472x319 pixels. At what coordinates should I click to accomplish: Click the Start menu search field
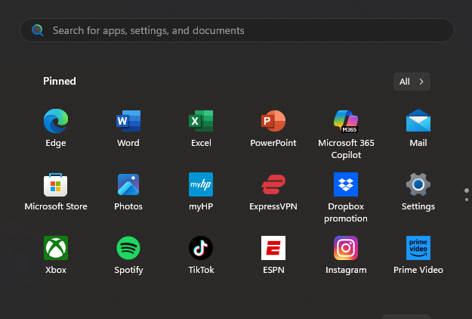[x=237, y=30]
